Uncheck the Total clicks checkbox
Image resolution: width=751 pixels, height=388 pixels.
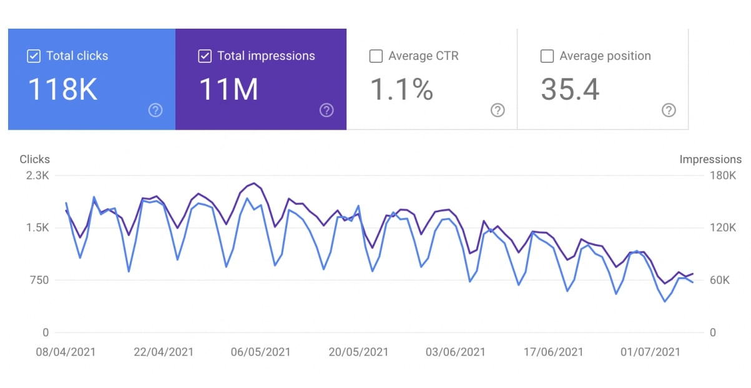pyautogui.click(x=33, y=56)
